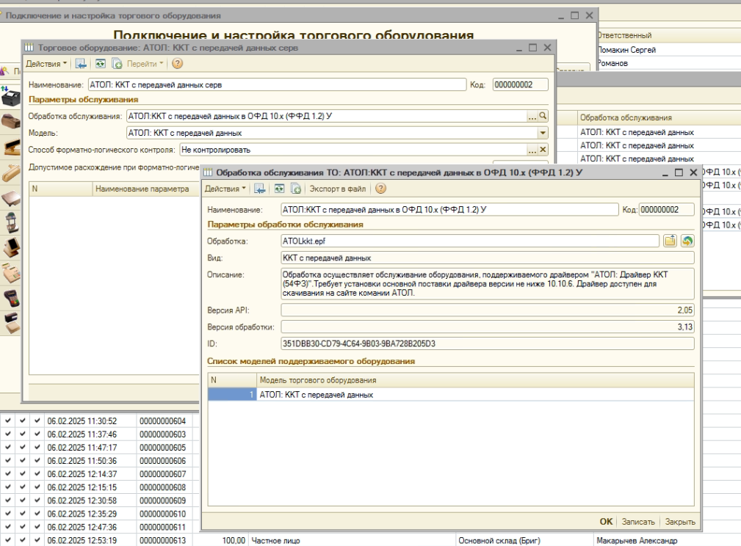Viewport: 741px width, 546px height.
Task: Click the Наименование параметра column header
Action: pyautogui.click(x=145, y=189)
